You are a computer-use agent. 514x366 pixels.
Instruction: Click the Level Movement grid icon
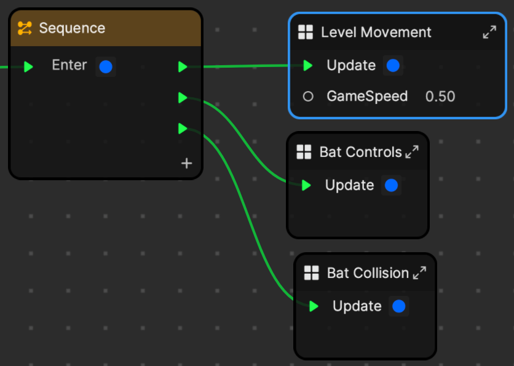click(306, 32)
